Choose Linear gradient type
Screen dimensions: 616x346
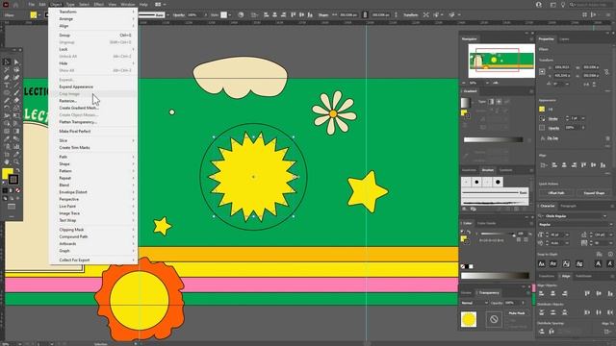click(491, 102)
